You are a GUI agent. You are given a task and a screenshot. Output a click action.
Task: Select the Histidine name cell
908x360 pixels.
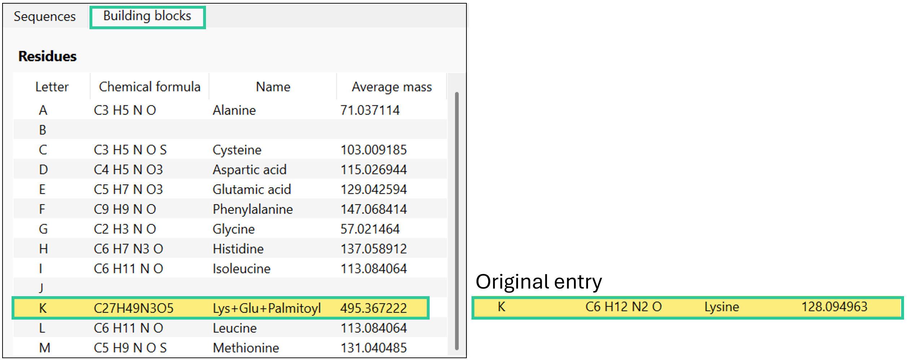pyautogui.click(x=238, y=249)
